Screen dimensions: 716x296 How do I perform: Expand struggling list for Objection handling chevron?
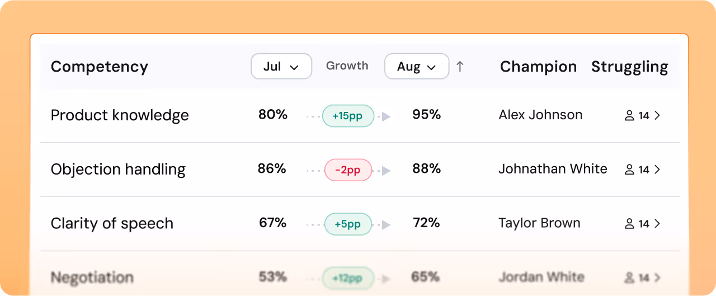[657, 170]
